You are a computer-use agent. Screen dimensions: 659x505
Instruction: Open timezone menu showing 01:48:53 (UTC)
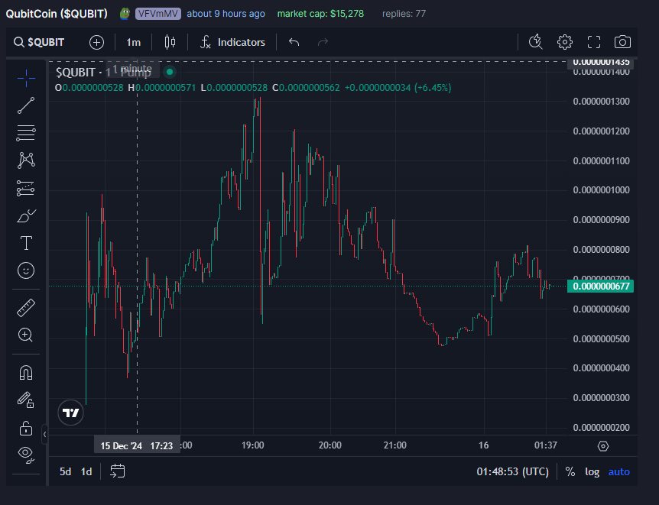point(513,472)
